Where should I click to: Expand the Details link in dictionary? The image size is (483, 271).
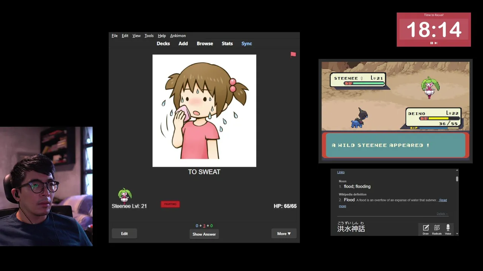click(x=442, y=214)
